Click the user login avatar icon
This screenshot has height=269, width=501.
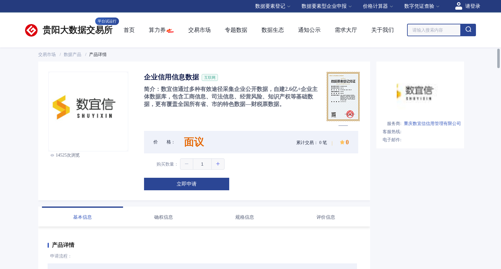(x=459, y=6)
